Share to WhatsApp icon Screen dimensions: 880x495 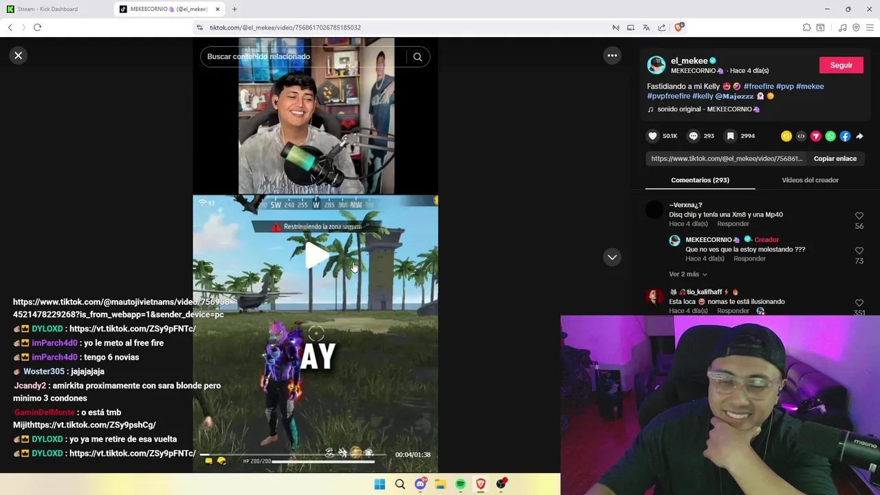click(x=830, y=136)
